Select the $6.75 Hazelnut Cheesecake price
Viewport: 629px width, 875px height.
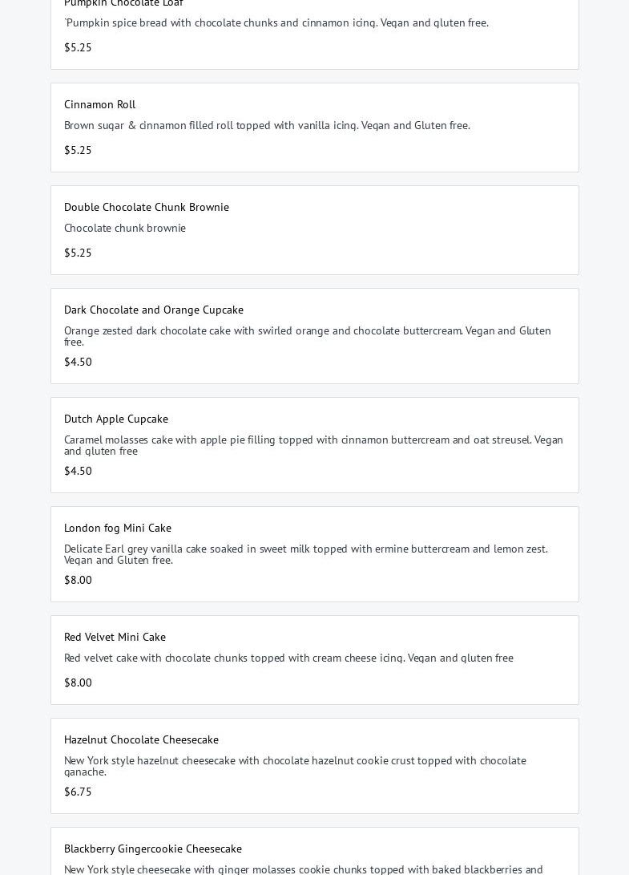[x=78, y=792]
